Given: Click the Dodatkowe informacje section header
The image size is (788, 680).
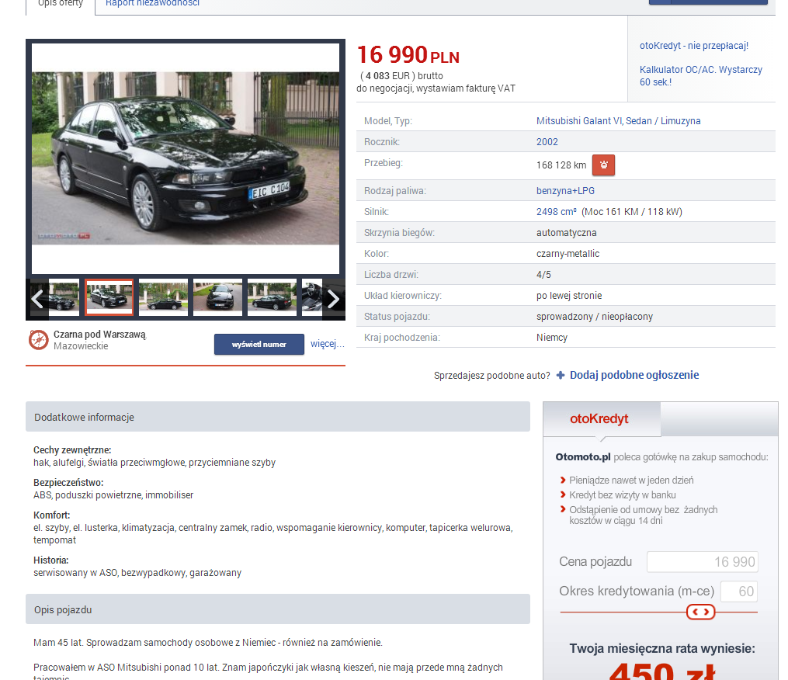Looking at the screenshot, I should tap(278, 417).
